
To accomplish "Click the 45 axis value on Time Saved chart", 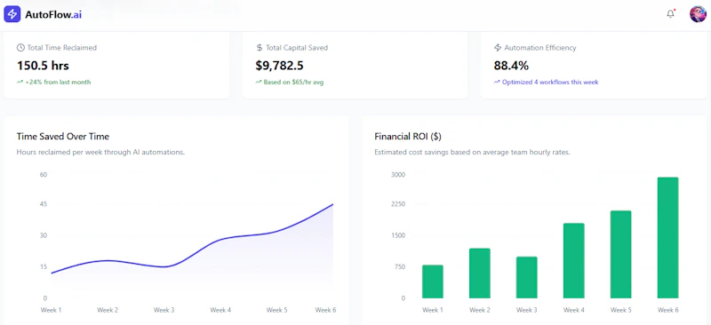I will (44, 204).
